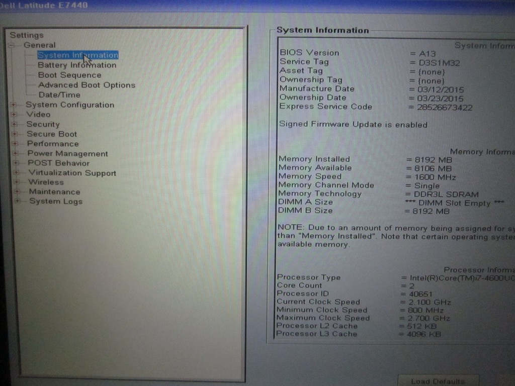Click the "DIMM Slot Empty" text
This screenshot has height=386, width=515.
454,203
